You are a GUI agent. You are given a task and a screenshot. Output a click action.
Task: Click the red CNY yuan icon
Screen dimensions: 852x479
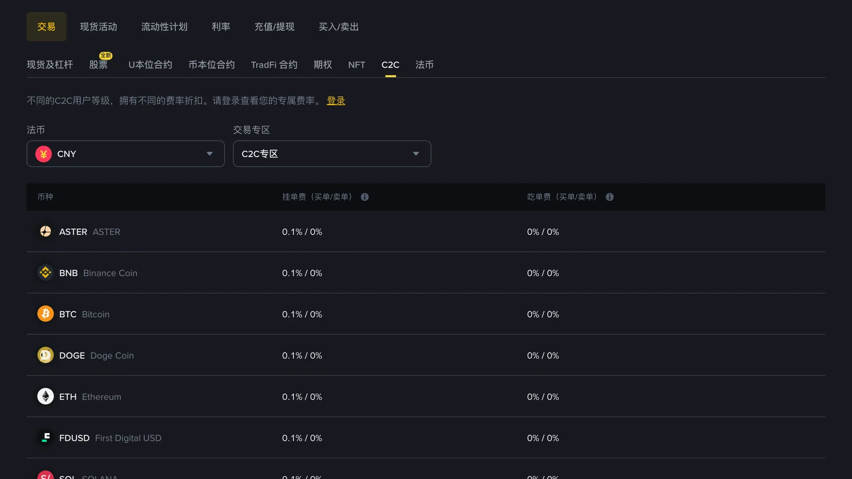44,154
